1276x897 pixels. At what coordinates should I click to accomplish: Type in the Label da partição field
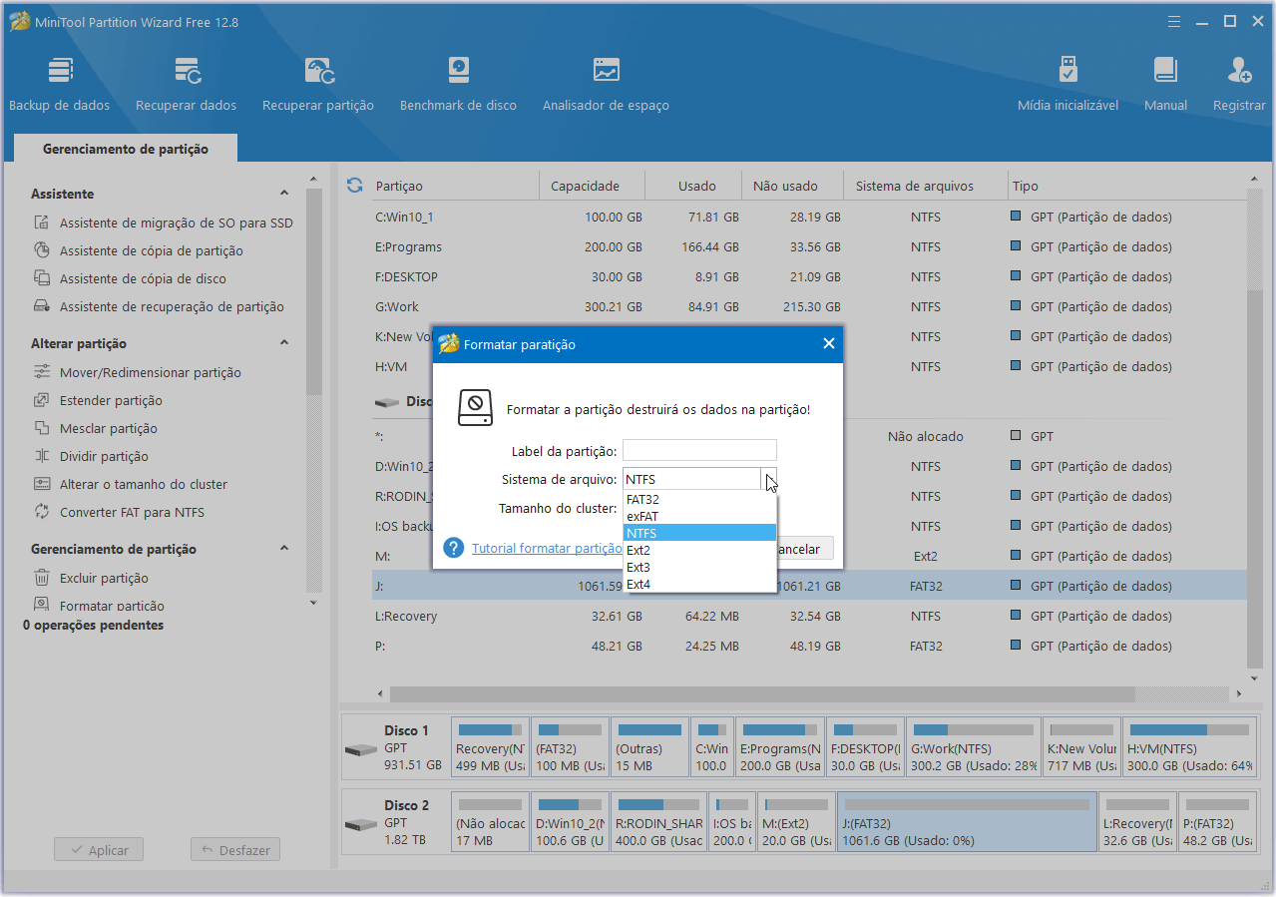[699, 451]
